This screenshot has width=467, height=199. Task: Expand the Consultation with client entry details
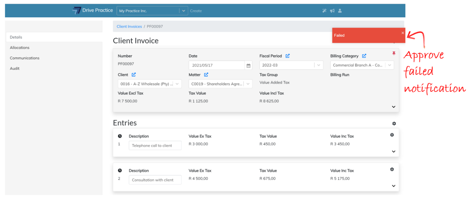click(393, 186)
